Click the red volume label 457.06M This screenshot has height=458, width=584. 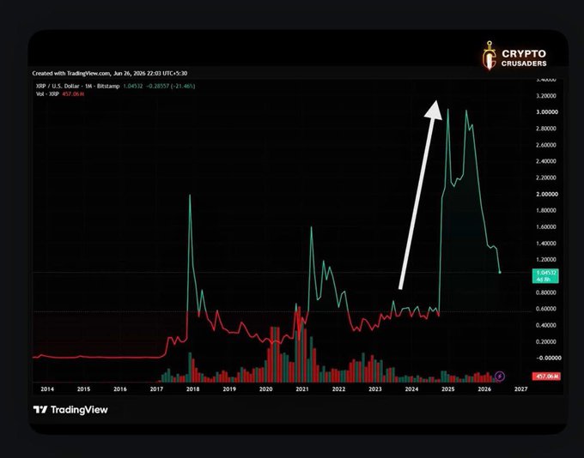(x=546, y=377)
